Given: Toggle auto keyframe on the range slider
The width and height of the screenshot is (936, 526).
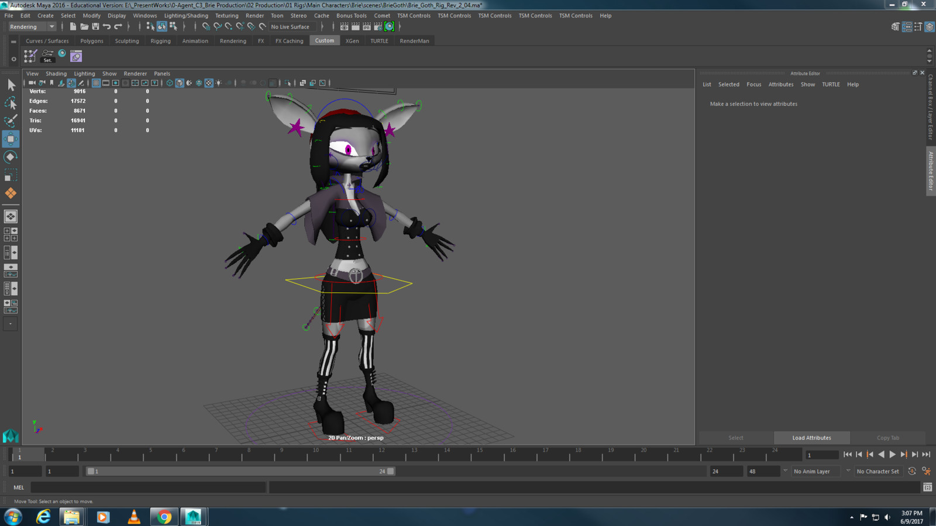Looking at the screenshot, I should [x=912, y=471].
